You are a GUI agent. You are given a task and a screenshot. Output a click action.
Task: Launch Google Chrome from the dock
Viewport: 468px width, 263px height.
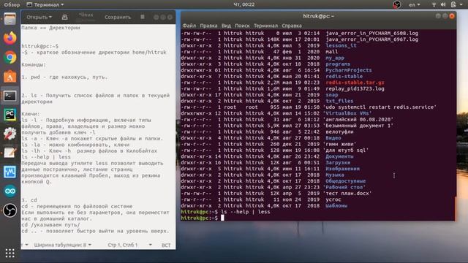10,57
